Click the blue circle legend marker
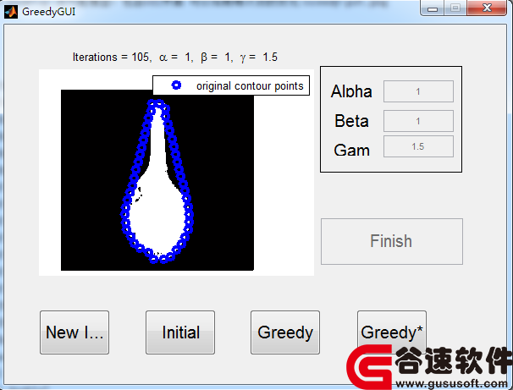Image resolution: width=513 pixels, height=390 pixels. point(176,85)
